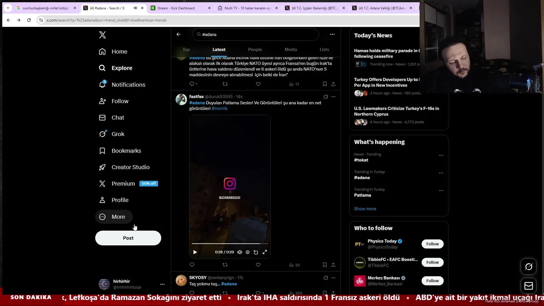544x306 pixels.
Task: Open the Grok floating button
Action: point(529,267)
